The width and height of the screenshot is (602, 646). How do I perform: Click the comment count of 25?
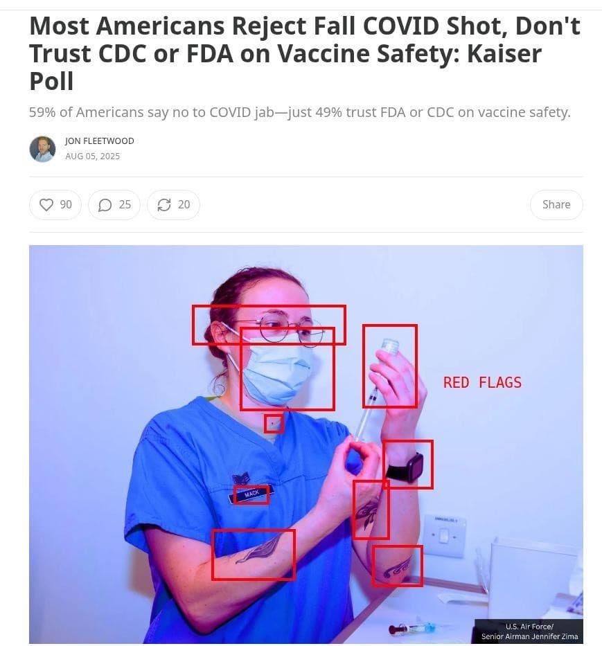pos(125,205)
